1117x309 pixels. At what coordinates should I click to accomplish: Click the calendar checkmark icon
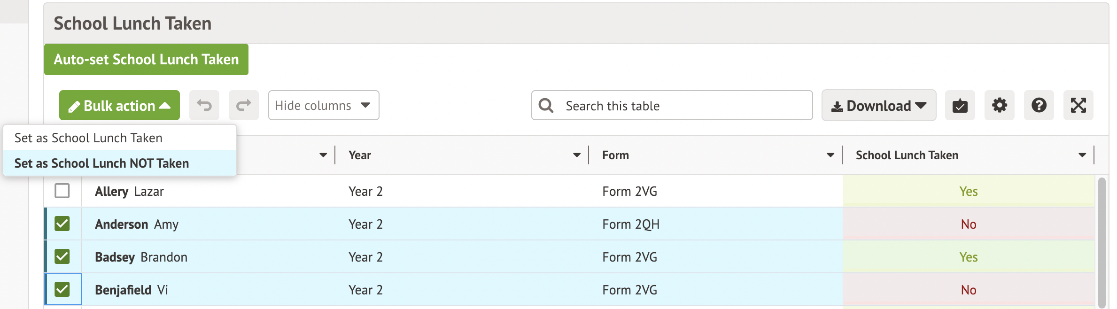click(x=960, y=105)
